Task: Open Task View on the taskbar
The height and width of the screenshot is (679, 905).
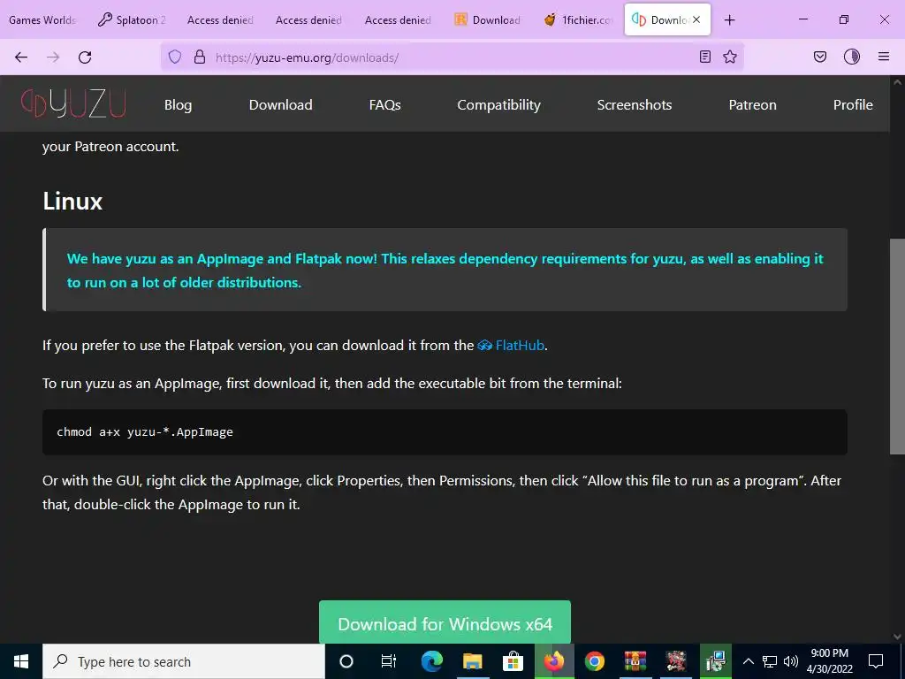Action: tap(389, 661)
